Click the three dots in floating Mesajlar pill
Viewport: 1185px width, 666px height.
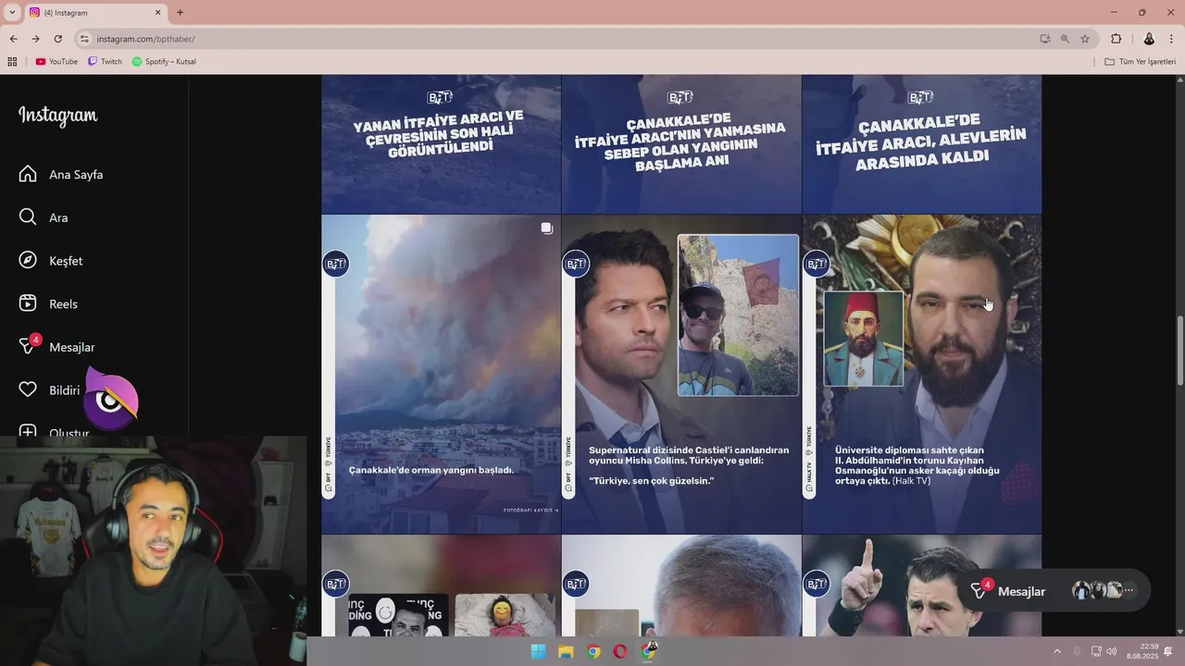(1129, 590)
